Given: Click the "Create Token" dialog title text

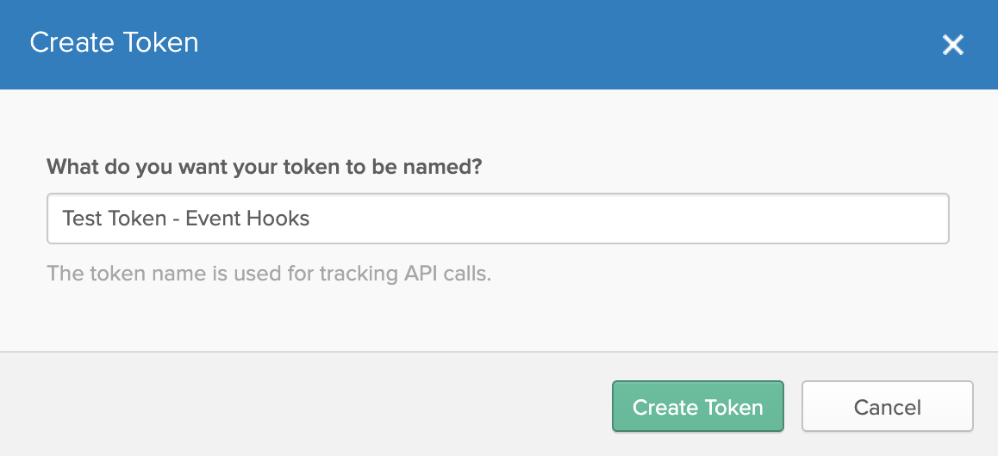Looking at the screenshot, I should 115,42.
